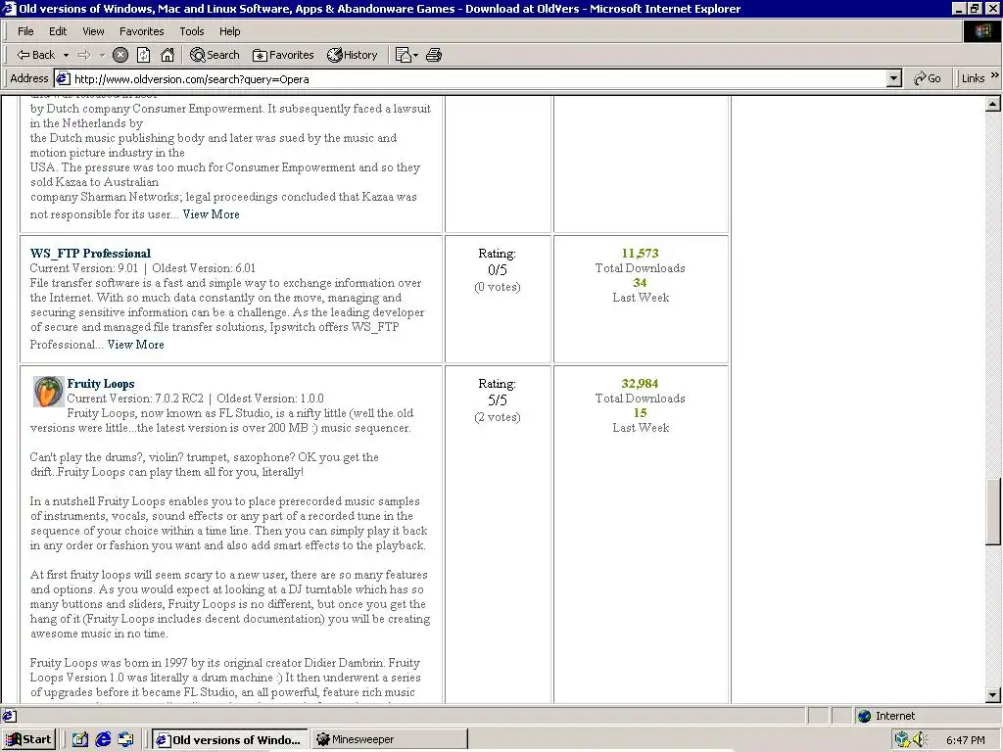Launch Internet Explorer from quick launch
1003x752 pixels.
(x=103, y=740)
